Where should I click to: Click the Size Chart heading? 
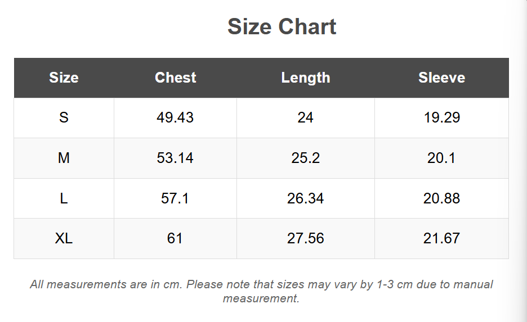pos(282,27)
